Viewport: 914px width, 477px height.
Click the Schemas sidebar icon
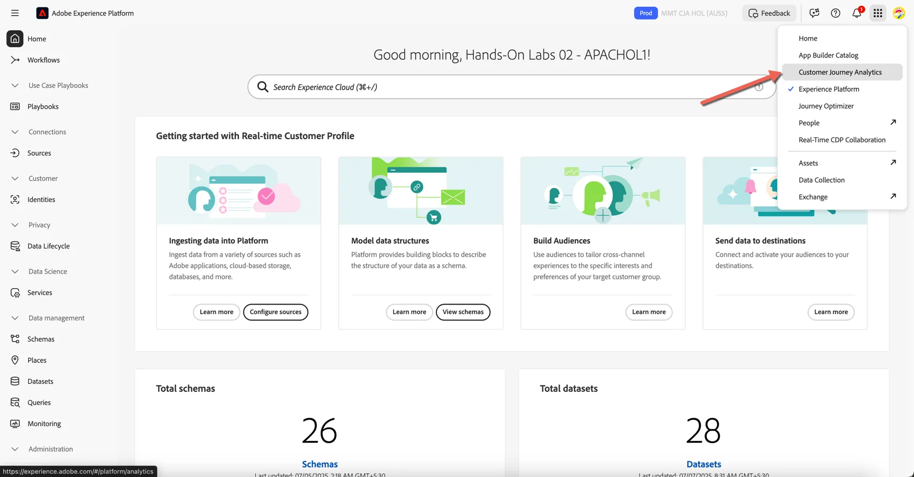click(15, 339)
